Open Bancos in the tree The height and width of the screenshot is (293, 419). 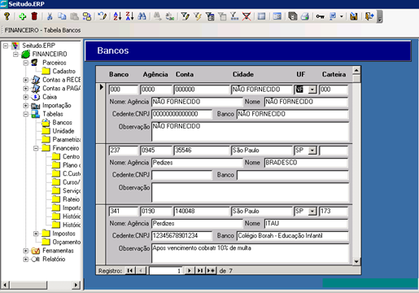(62, 122)
